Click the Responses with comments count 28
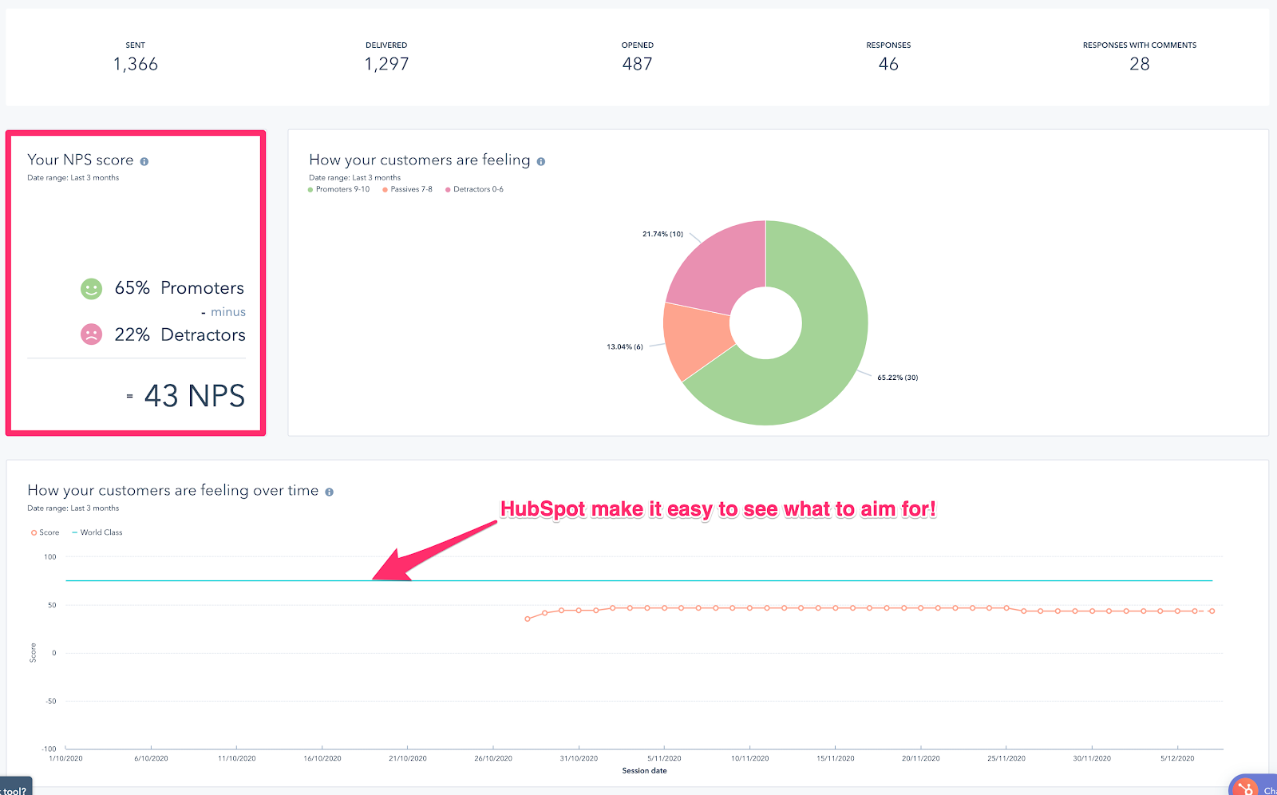The height and width of the screenshot is (795, 1277). 1139,64
